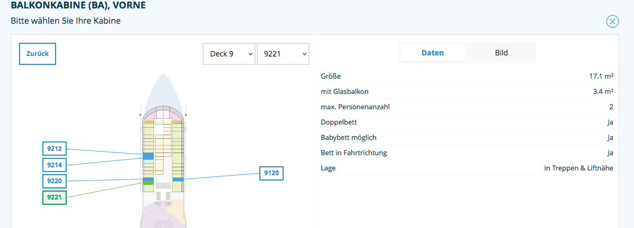This screenshot has width=634, height=228.
Task: Click the purple area at bottom of deck plan
Action: 153,219
